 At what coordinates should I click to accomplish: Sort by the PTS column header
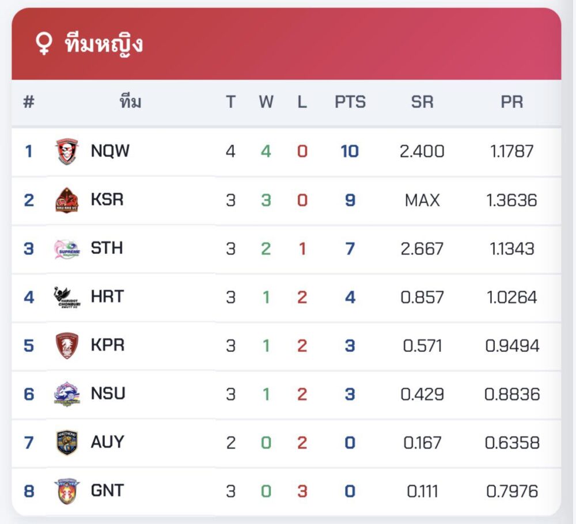point(350,102)
